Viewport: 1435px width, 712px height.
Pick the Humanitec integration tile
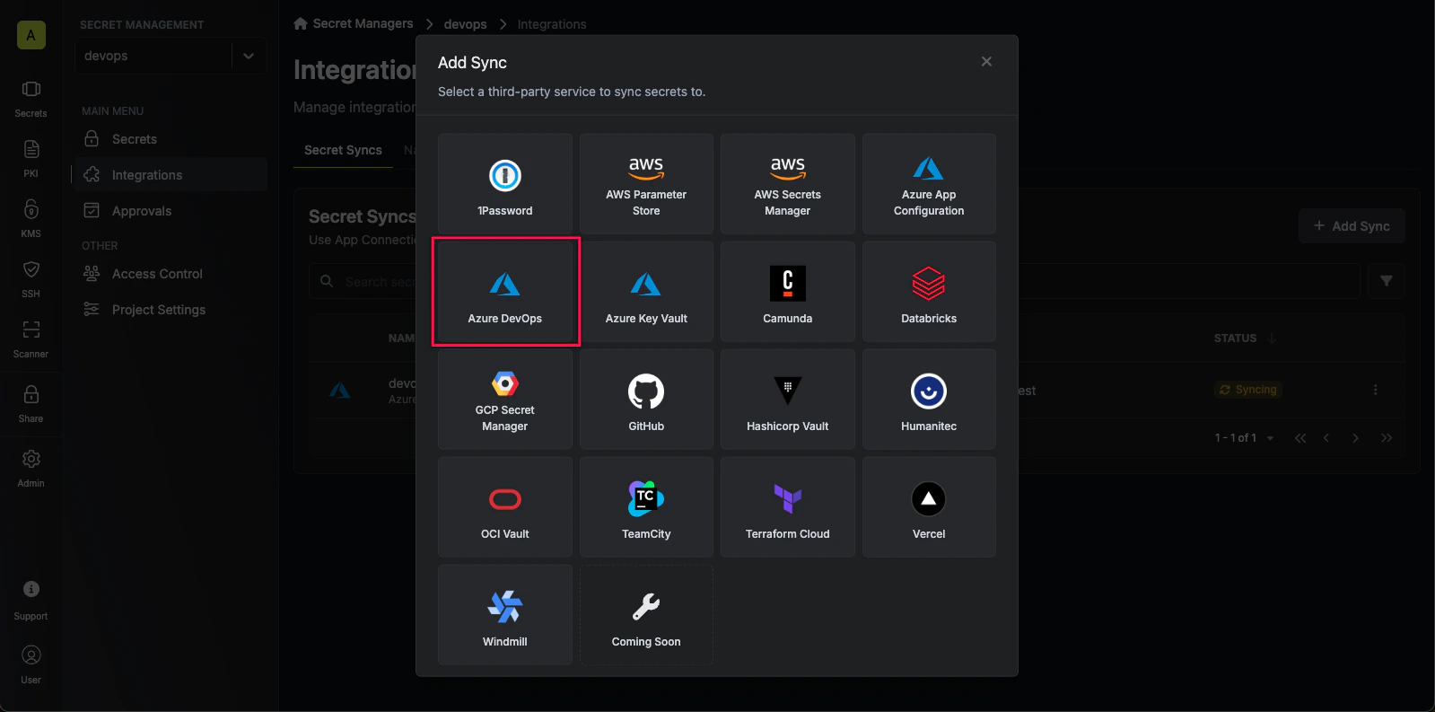pos(929,400)
